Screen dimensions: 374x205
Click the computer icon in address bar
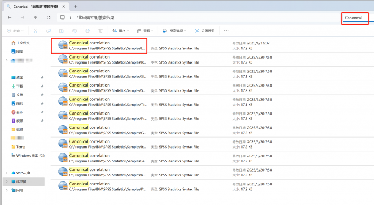(x=63, y=18)
